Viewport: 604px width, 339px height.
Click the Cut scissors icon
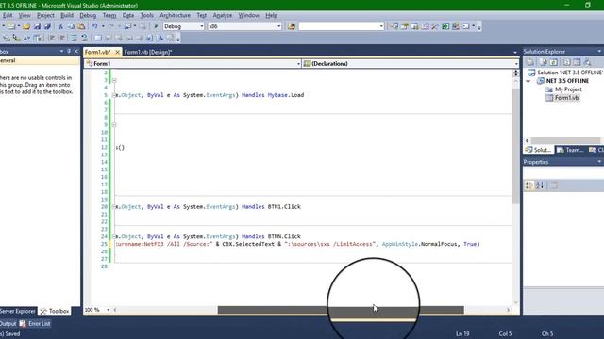tap(60, 26)
